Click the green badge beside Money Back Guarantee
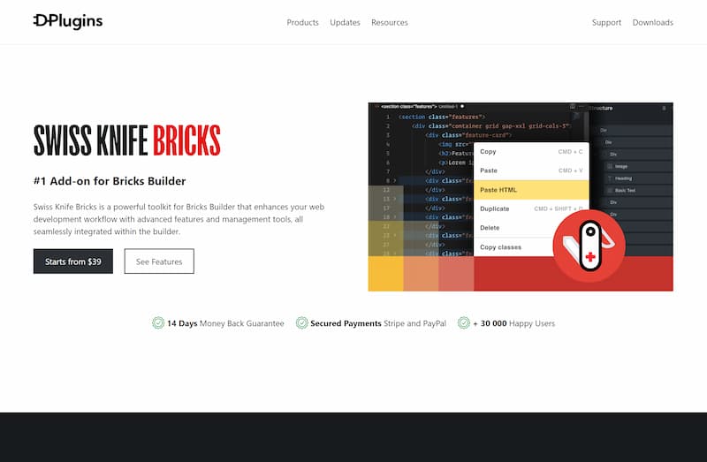The height and width of the screenshot is (462, 707). point(158,323)
